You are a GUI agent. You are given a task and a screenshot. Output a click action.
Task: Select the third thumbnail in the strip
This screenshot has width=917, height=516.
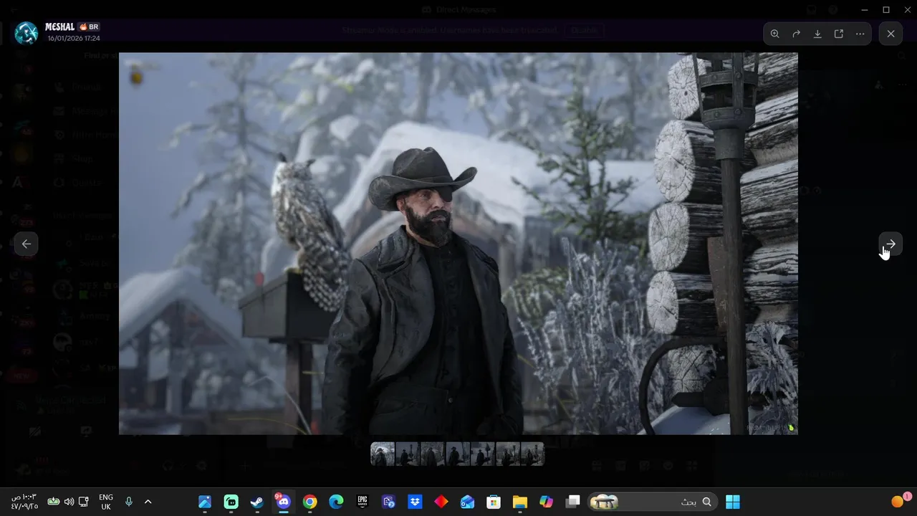click(433, 454)
